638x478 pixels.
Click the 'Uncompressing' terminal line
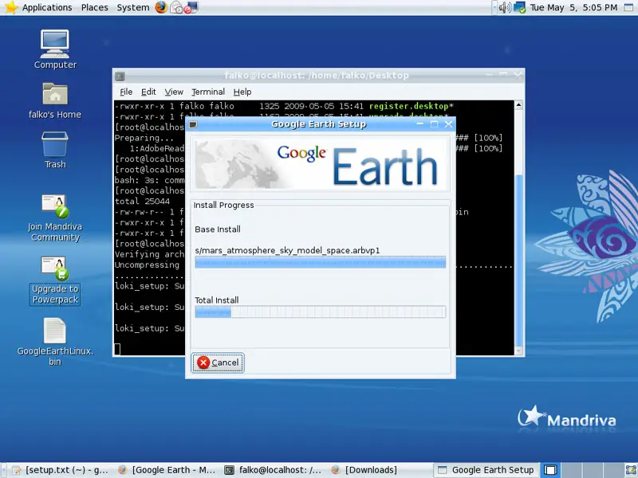(x=147, y=264)
